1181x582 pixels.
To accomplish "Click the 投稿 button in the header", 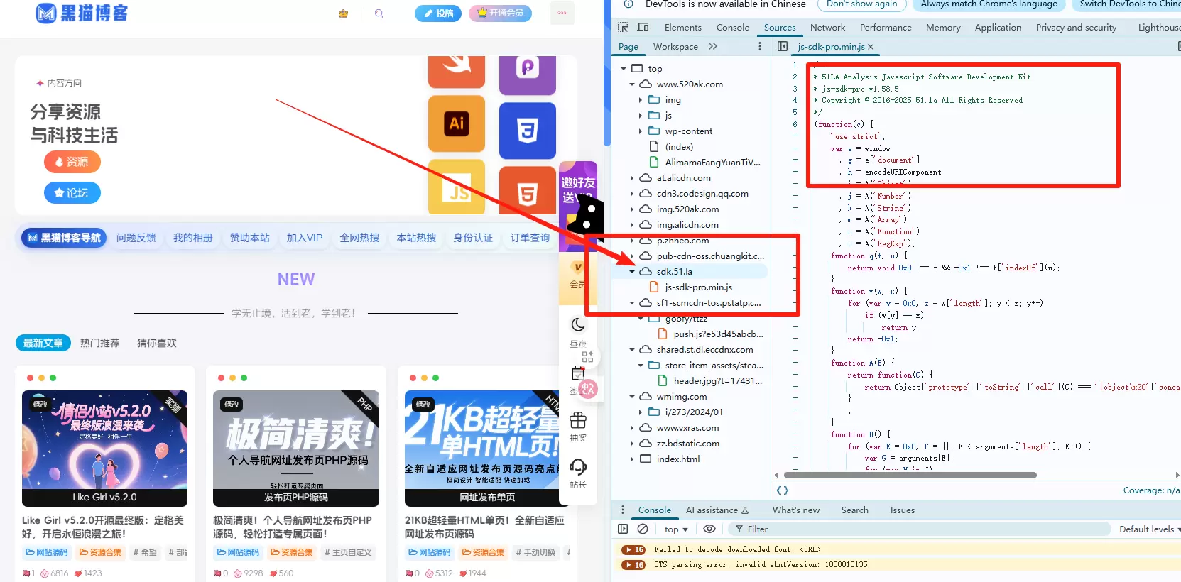I will pos(438,13).
